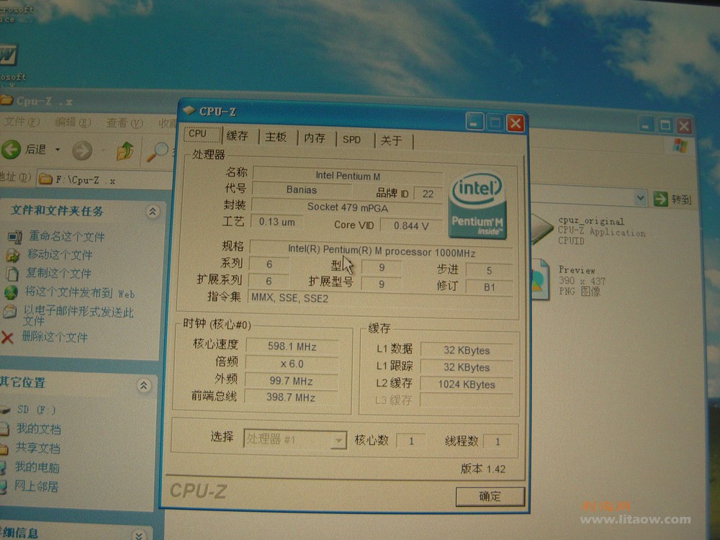Click the move file icon

click(x=13, y=255)
